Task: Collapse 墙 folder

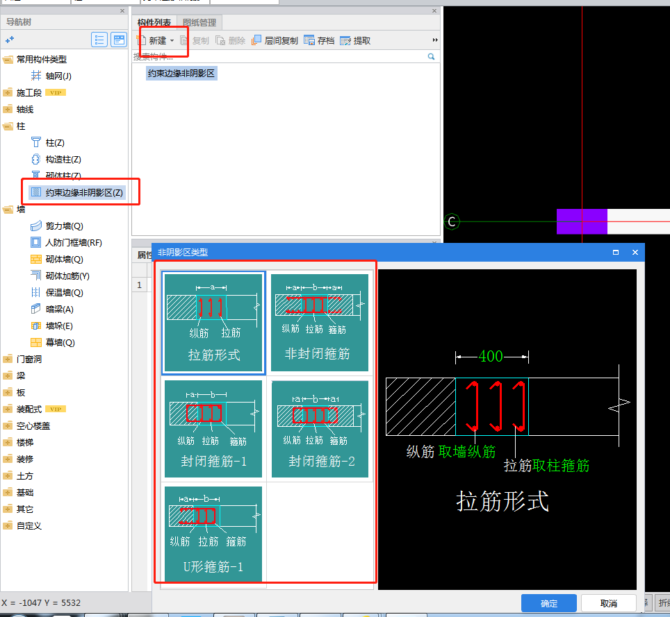Action: (8, 209)
